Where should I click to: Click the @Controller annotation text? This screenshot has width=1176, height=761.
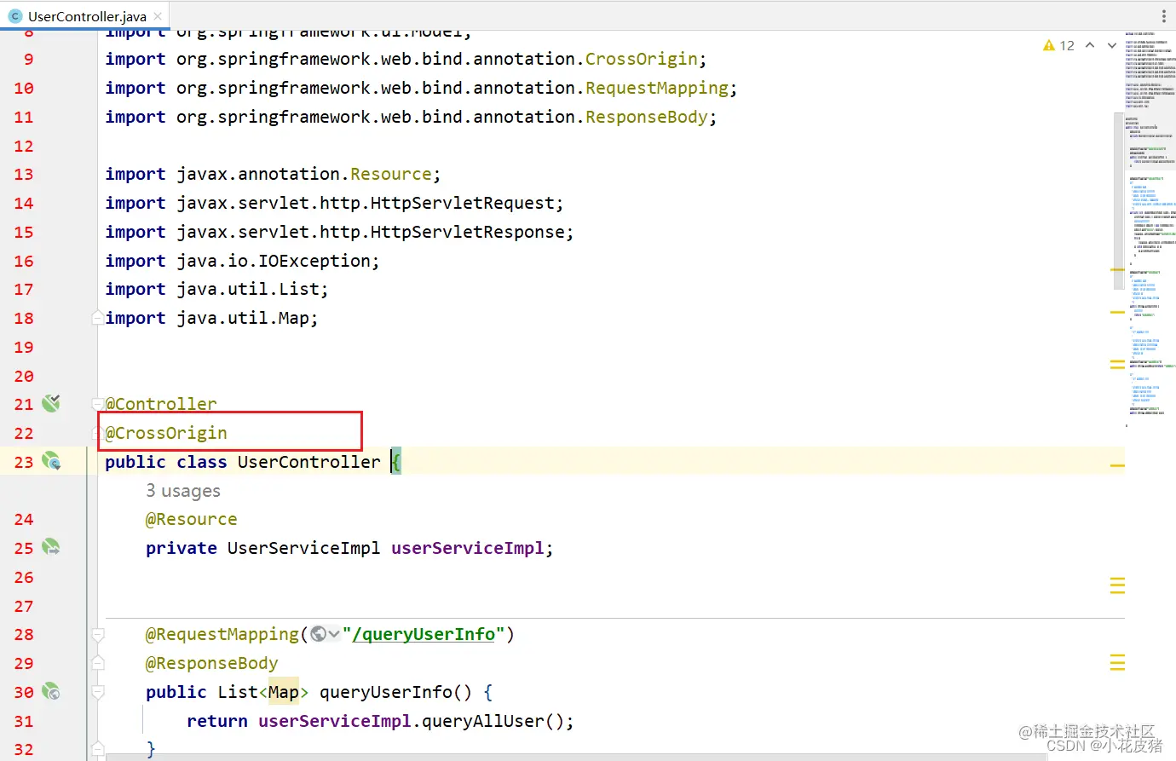(161, 404)
